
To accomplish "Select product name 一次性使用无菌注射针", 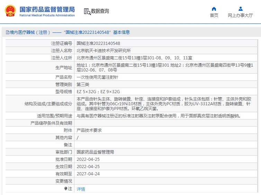I will click(97, 77).
